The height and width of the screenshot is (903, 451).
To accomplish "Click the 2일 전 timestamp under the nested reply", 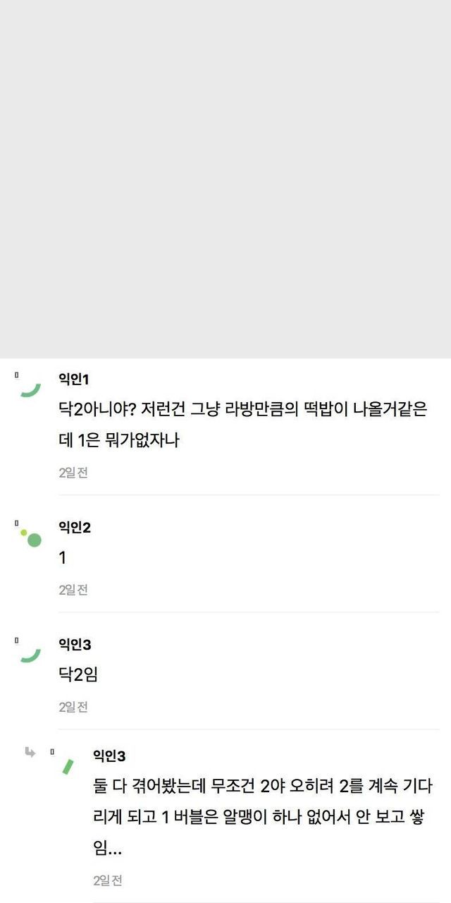I will (108, 880).
